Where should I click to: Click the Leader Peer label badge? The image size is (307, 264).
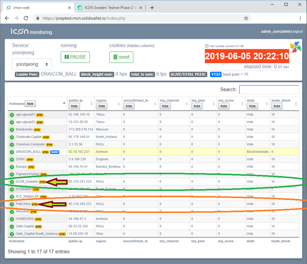pos(27,74)
